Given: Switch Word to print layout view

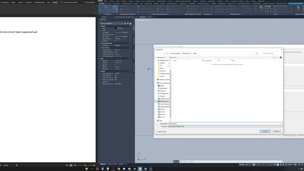Looking at the screenshot, I should pos(71,165).
